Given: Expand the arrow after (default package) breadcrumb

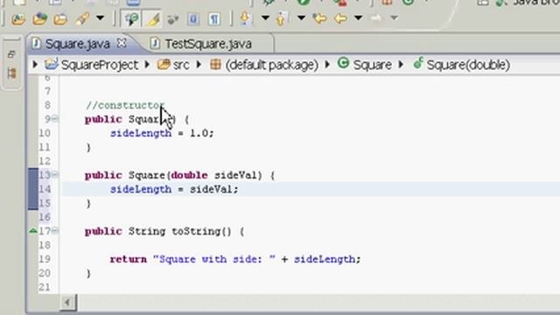Looking at the screenshot, I should (x=327, y=65).
